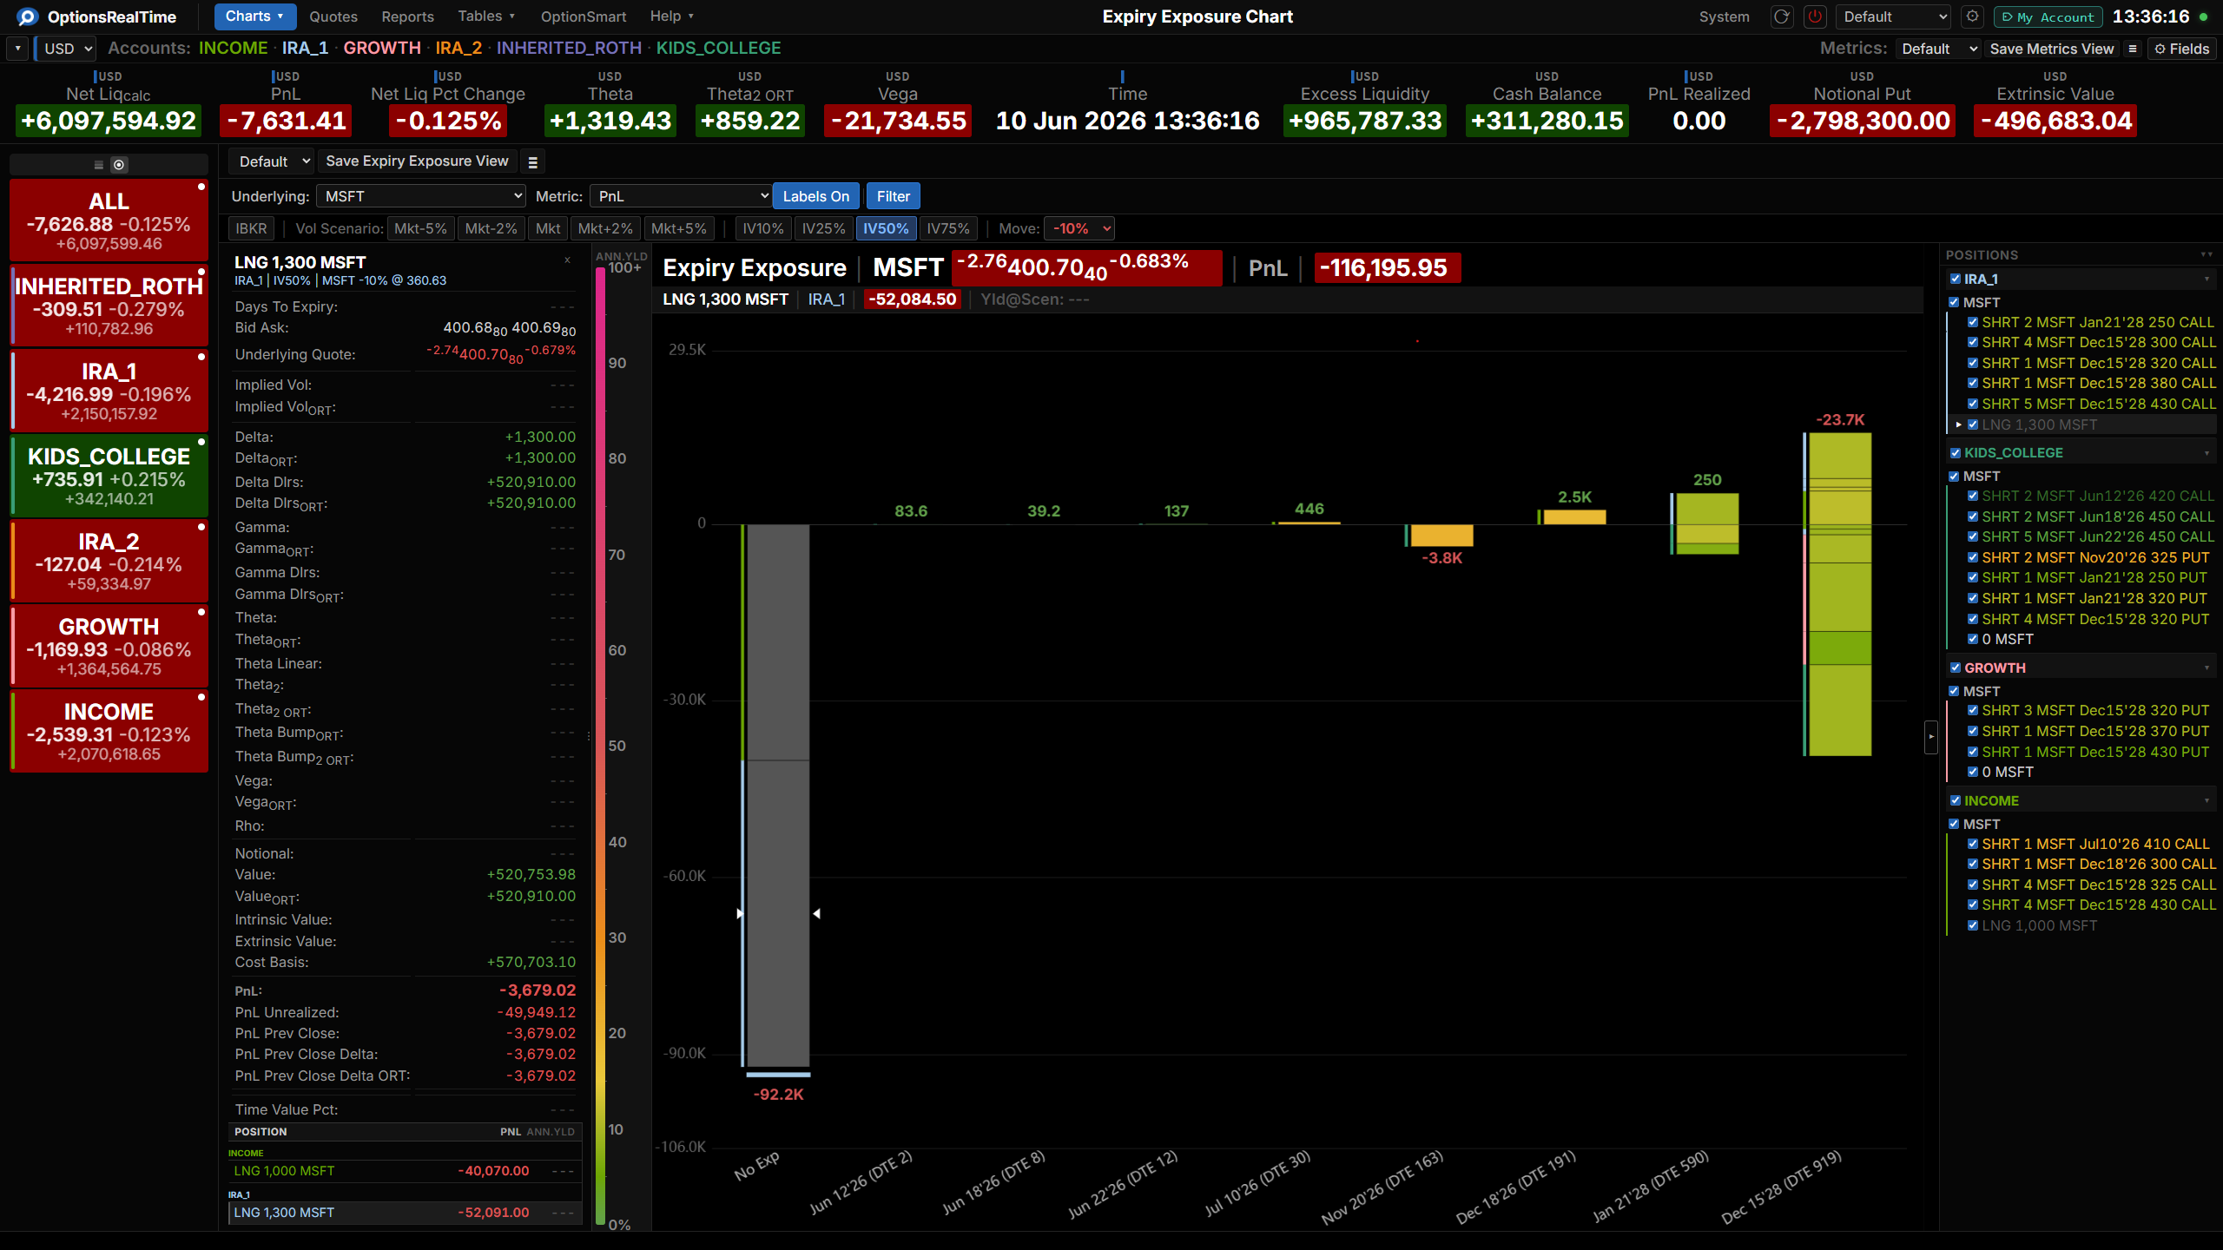Open the Expiry Exposure view Default dropdown
The width and height of the screenshot is (2223, 1250).
point(273,161)
